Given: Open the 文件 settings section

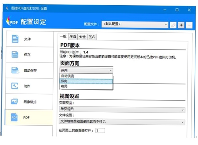Looking at the screenshot, I should tap(30, 39).
